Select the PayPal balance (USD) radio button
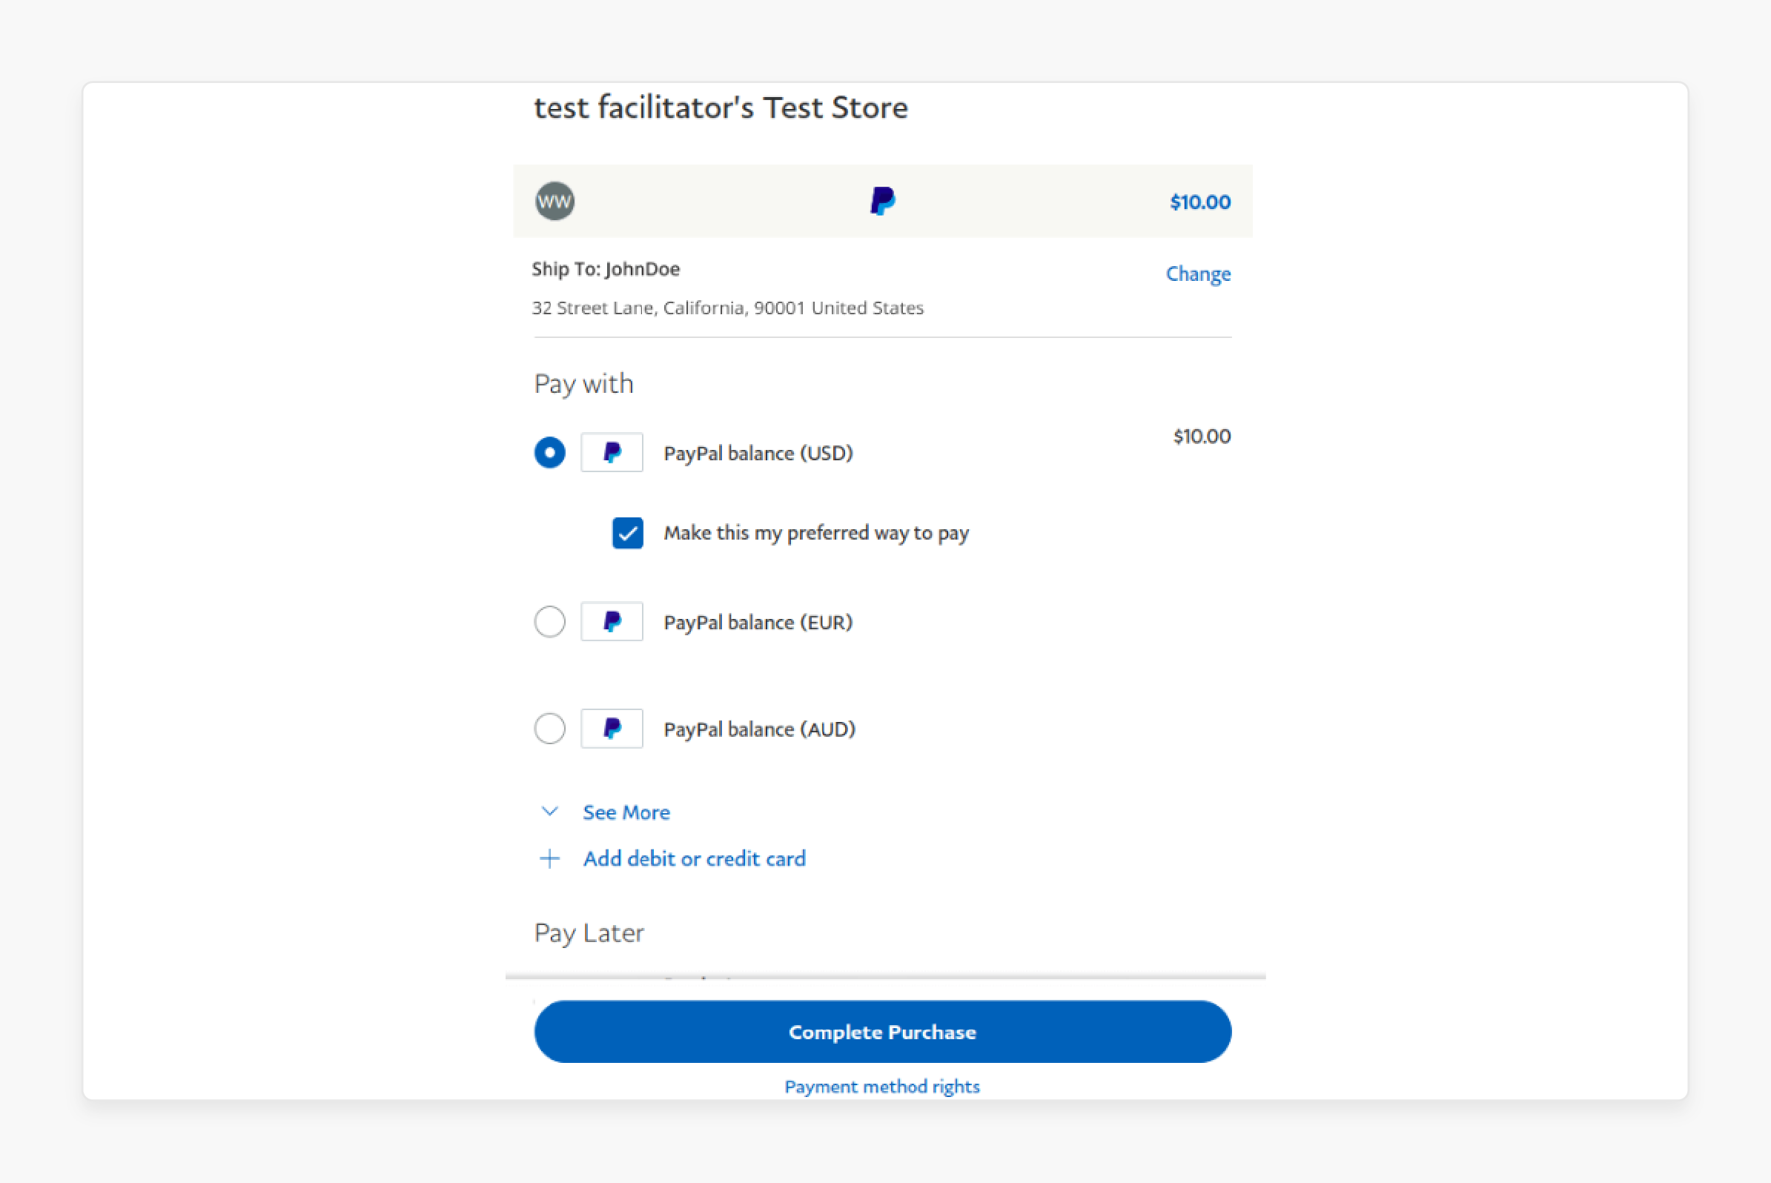 pyautogui.click(x=550, y=453)
